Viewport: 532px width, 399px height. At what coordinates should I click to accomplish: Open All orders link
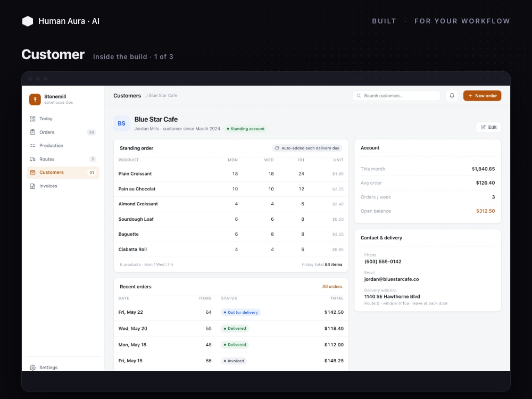tap(332, 286)
